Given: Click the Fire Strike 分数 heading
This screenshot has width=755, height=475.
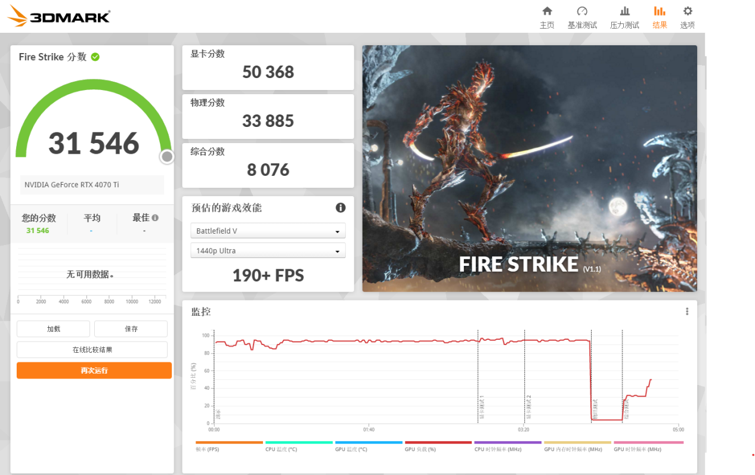Looking at the screenshot, I should click(52, 57).
